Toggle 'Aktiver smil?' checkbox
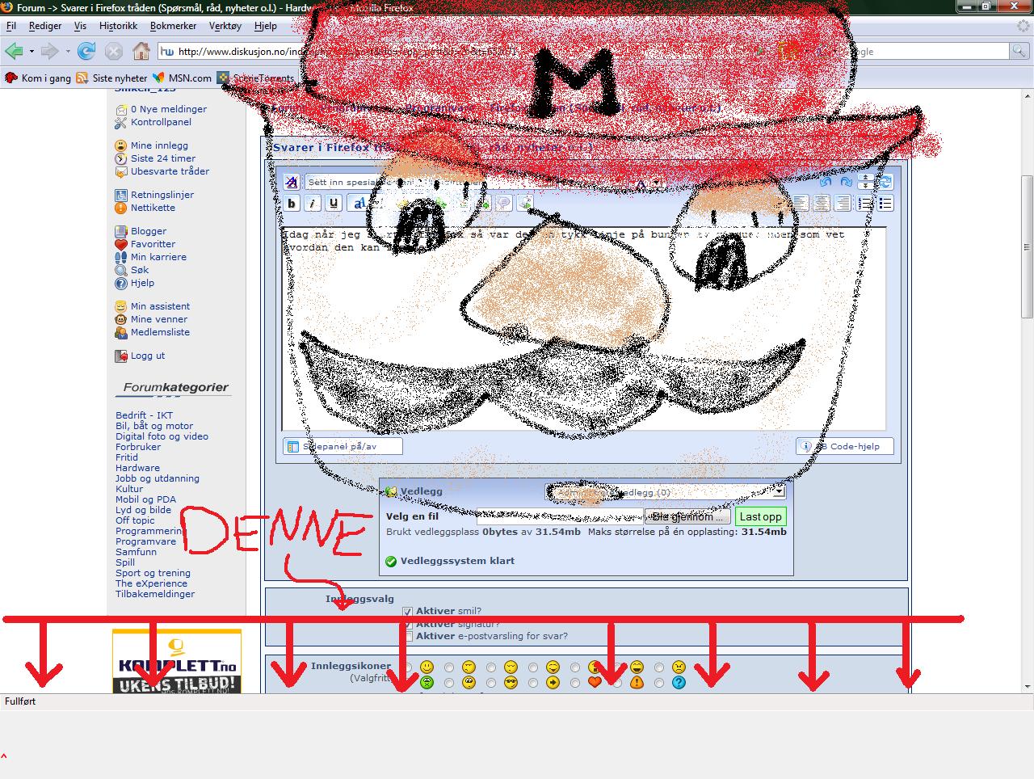 coord(408,612)
